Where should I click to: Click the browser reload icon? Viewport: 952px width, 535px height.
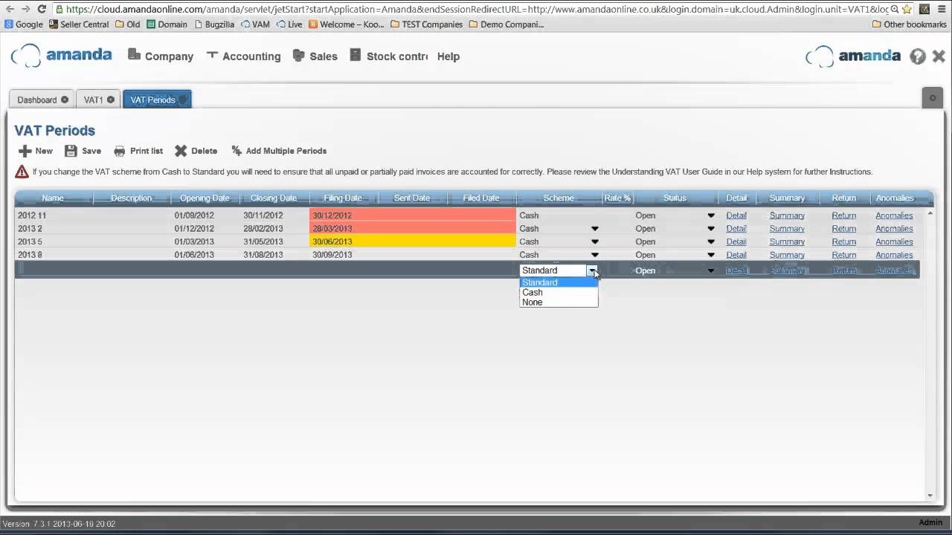[42, 9]
